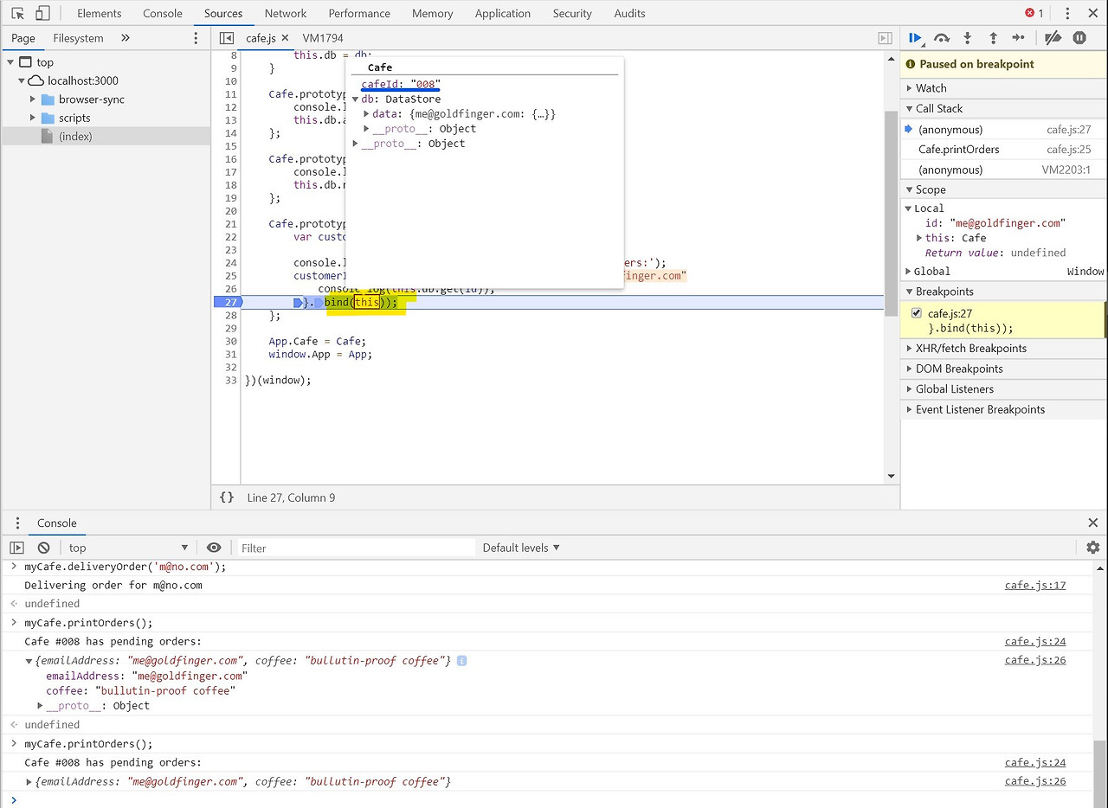Open the Default levels dropdown

521,548
